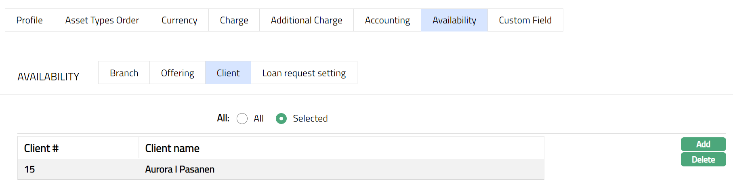Click the Client name column header

click(172, 148)
